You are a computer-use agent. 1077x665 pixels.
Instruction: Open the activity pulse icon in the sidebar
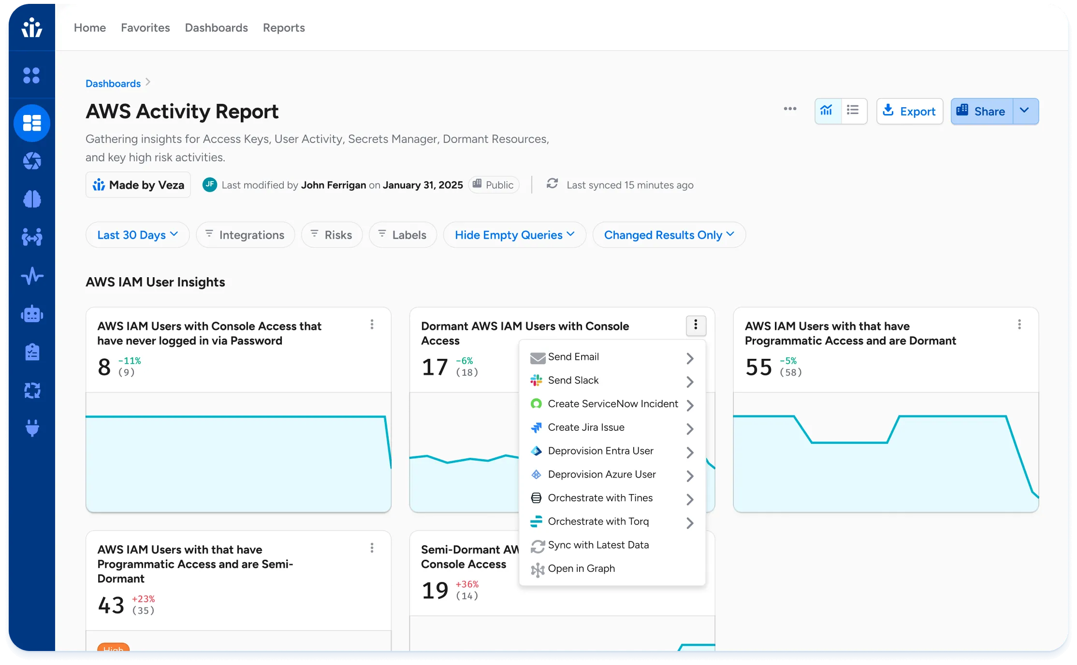[32, 276]
